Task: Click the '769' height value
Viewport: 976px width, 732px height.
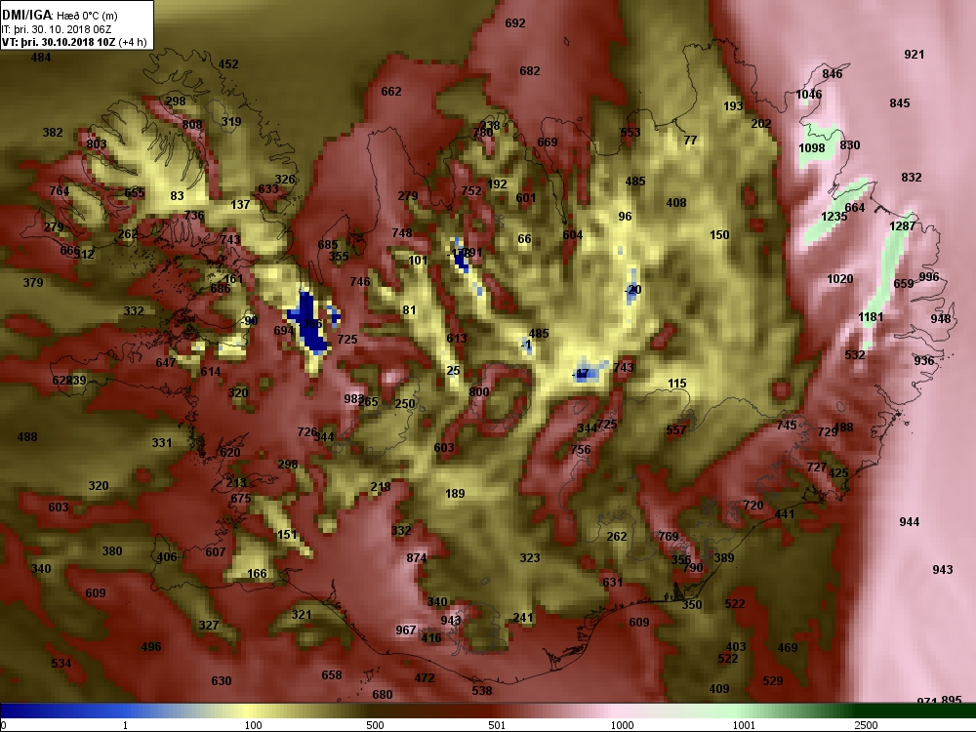Action: coord(668,537)
